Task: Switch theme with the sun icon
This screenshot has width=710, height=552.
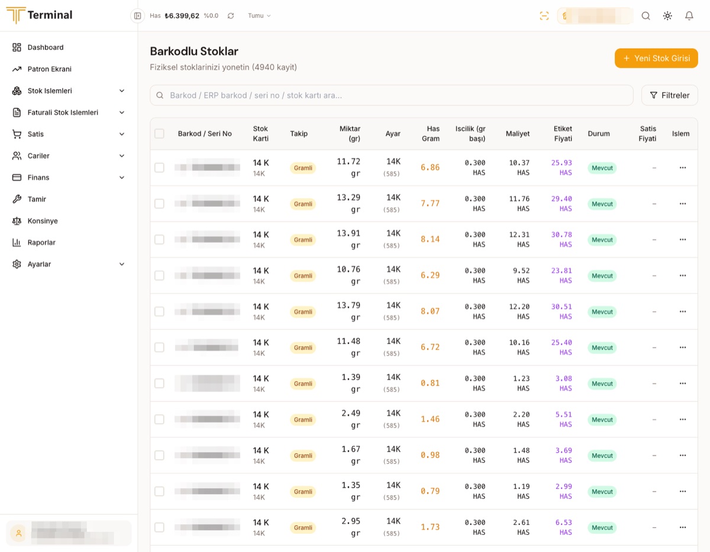Action: click(667, 16)
